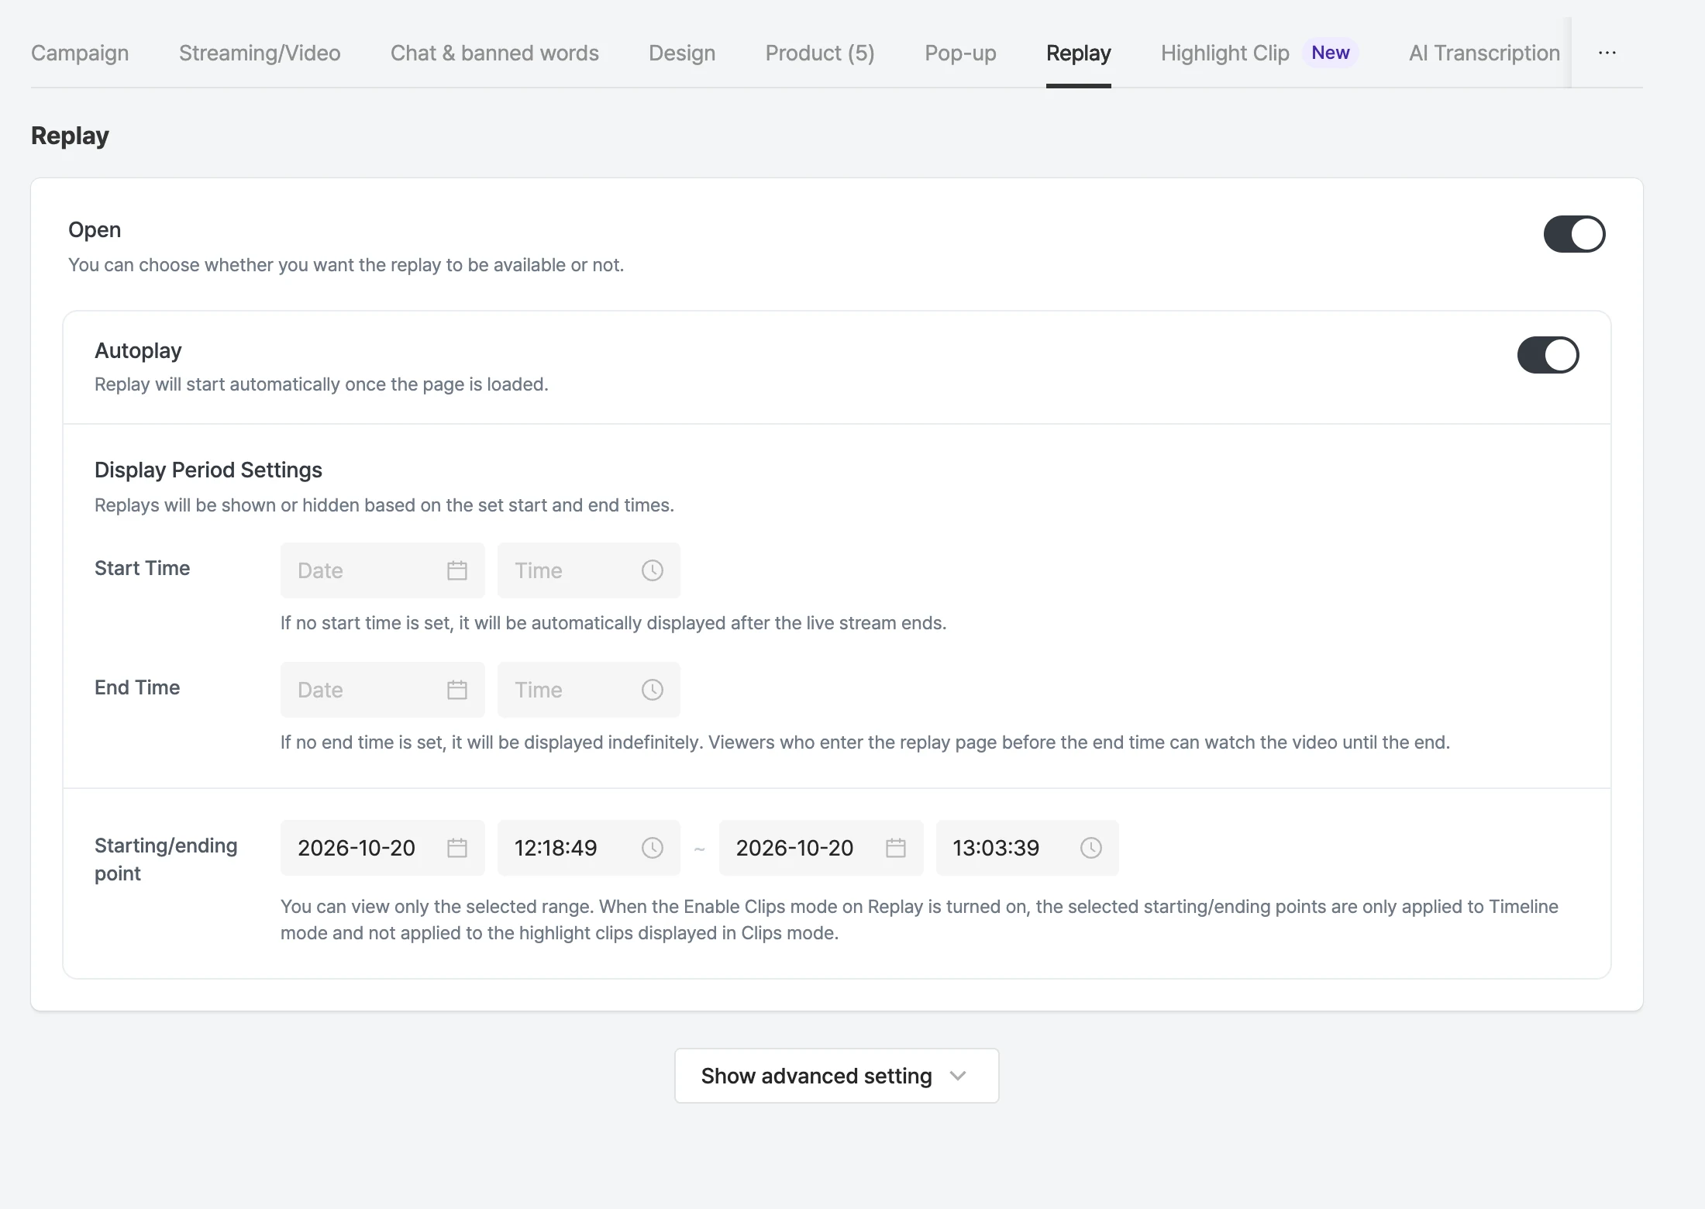Click the End Time Time field
Screen dimensions: 1705x1209
[589, 690]
